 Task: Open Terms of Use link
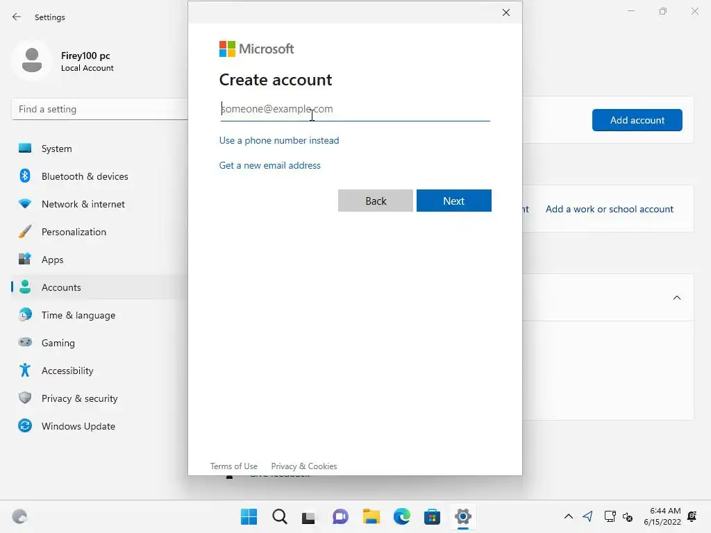233,466
